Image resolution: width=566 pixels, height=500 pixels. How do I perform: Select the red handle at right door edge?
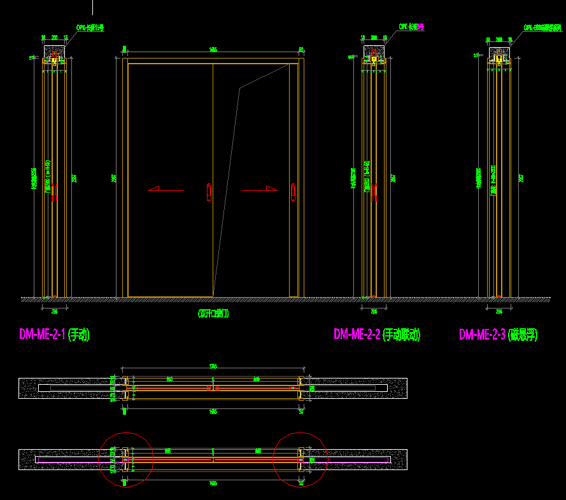click(x=293, y=192)
